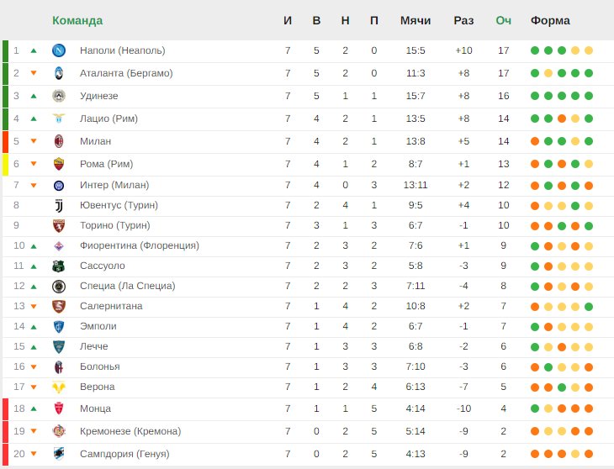Viewport: 614px width, 469px height.
Task: Click Monza's first green form dot
Action: pos(535,408)
